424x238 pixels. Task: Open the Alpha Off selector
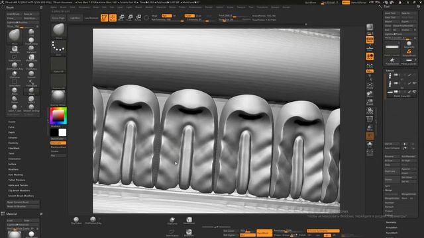(x=58, y=65)
